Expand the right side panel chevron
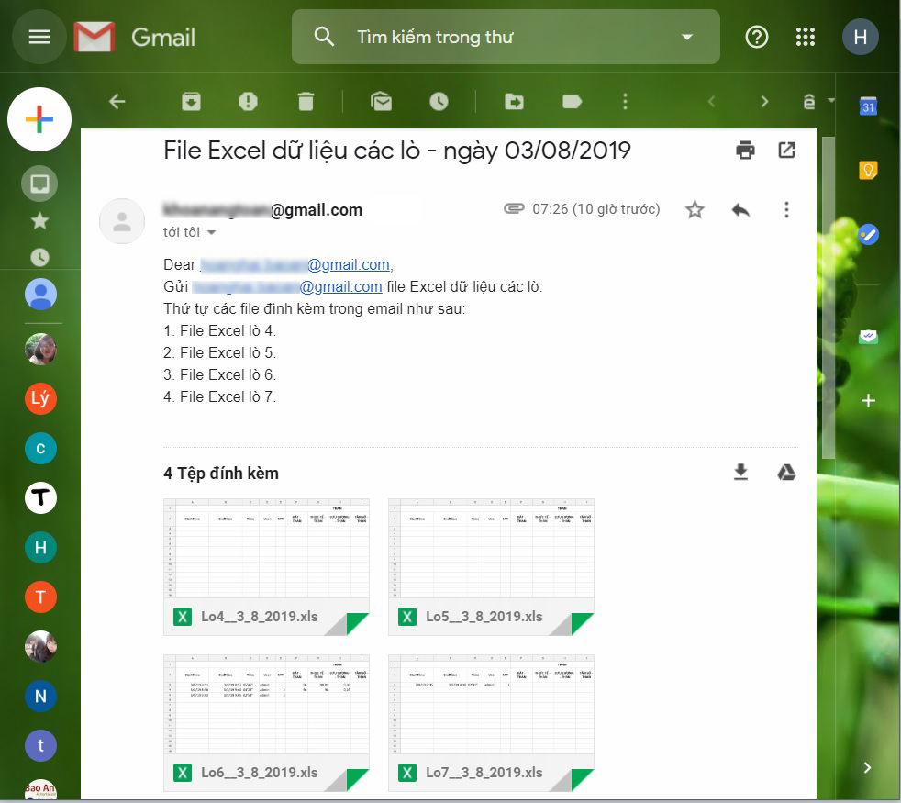 [x=867, y=767]
